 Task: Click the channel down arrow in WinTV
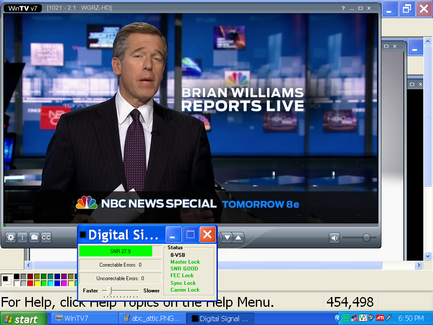[227, 237]
